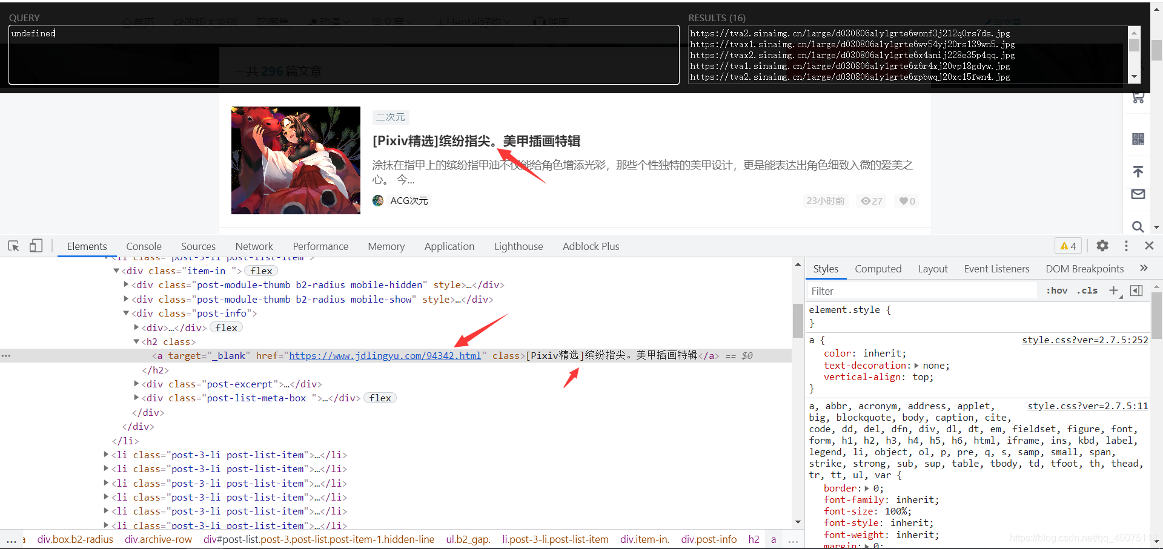Close the DevTools panel
Image resolution: width=1163 pixels, height=549 pixels.
coord(1149,246)
